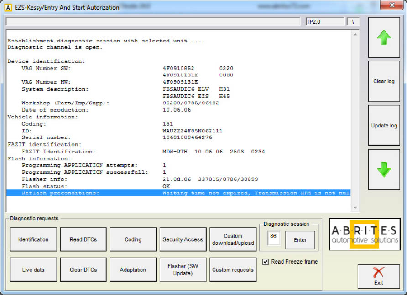The image size is (407, 295).
Task: Show Live data
Action: click(33, 270)
